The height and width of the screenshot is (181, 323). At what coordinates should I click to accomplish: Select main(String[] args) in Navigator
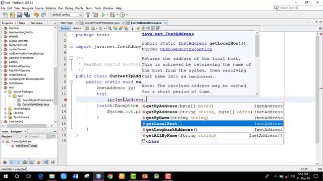26,146
